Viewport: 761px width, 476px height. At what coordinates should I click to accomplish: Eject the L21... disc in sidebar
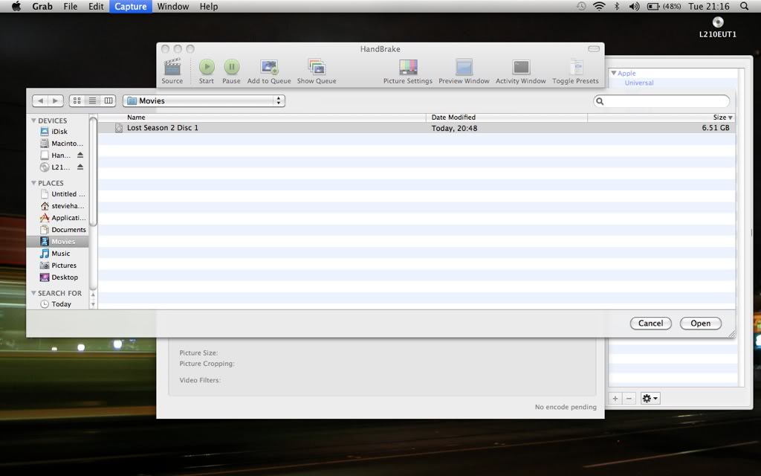pos(80,167)
